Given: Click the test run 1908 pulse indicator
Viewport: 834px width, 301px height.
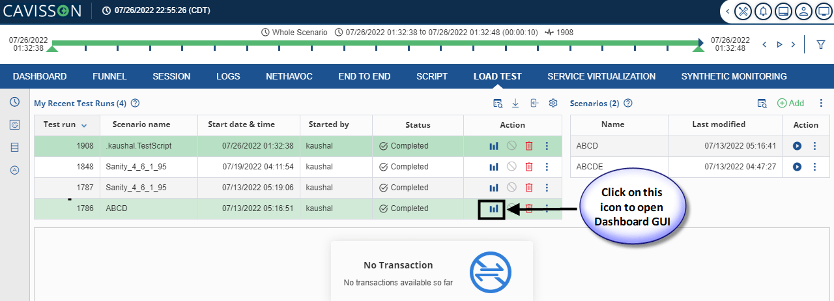Looking at the screenshot, I should [559, 32].
